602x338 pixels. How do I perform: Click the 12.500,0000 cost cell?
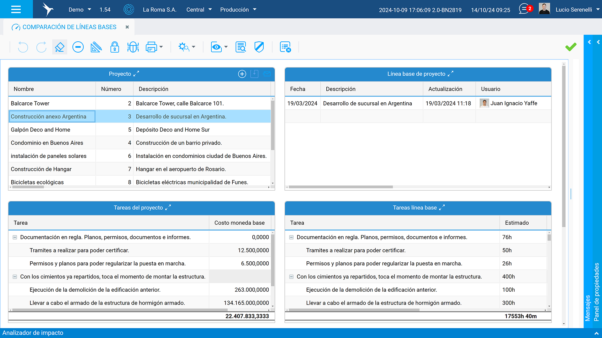[x=240, y=250]
